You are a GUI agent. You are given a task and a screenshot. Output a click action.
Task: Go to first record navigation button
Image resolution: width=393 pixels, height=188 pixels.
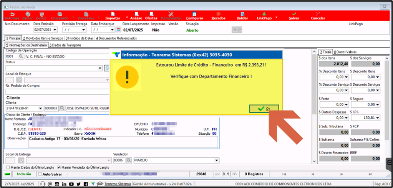pyautogui.click(x=284, y=174)
